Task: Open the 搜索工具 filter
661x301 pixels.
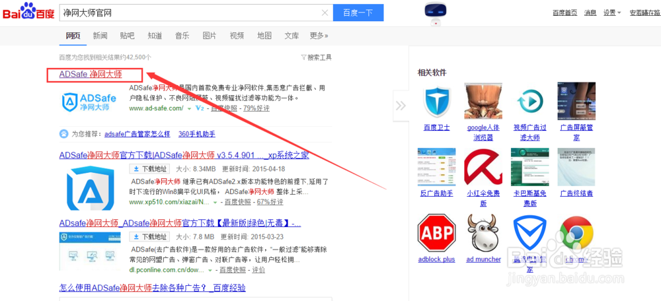Action: coord(316,57)
